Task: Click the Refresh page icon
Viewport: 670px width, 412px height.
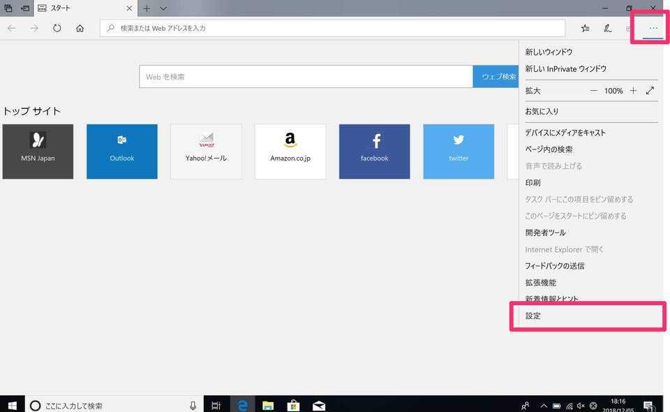Action: click(57, 28)
